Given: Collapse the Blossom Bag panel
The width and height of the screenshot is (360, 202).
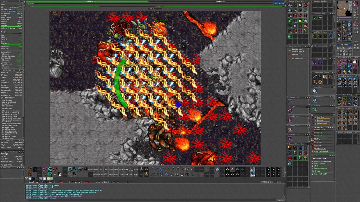Looking at the screenshot, I should 332,14.
